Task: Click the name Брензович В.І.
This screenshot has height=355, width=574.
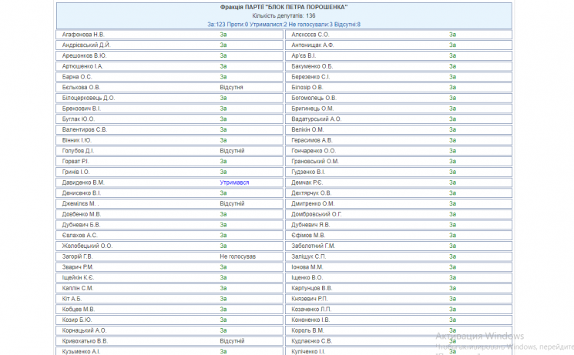Action: click(81, 109)
